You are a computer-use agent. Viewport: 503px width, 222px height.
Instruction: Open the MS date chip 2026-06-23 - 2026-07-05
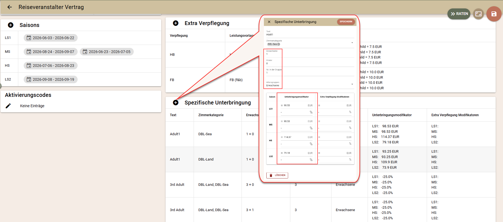pos(106,52)
